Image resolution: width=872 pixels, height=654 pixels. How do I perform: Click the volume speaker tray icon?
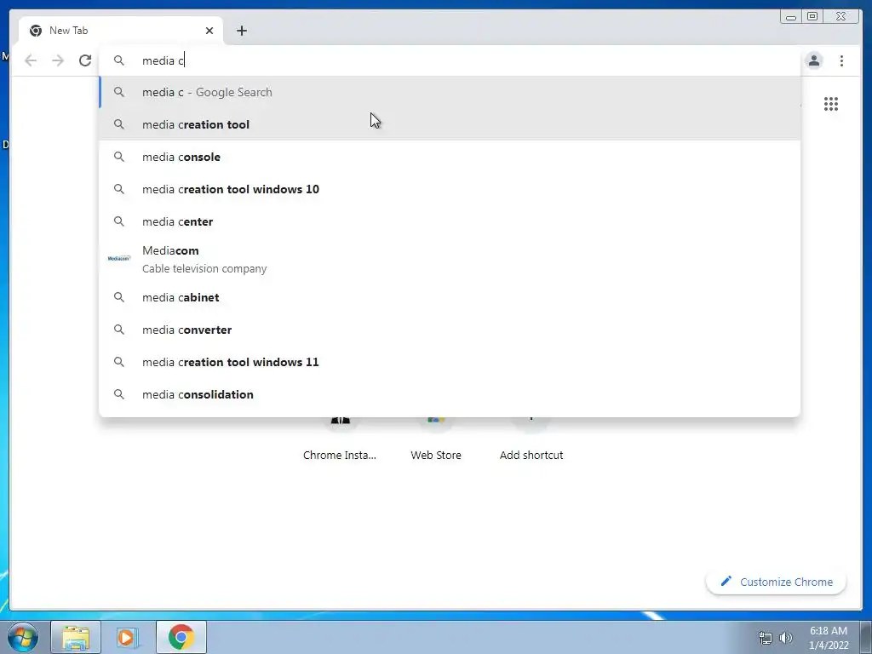tap(786, 638)
